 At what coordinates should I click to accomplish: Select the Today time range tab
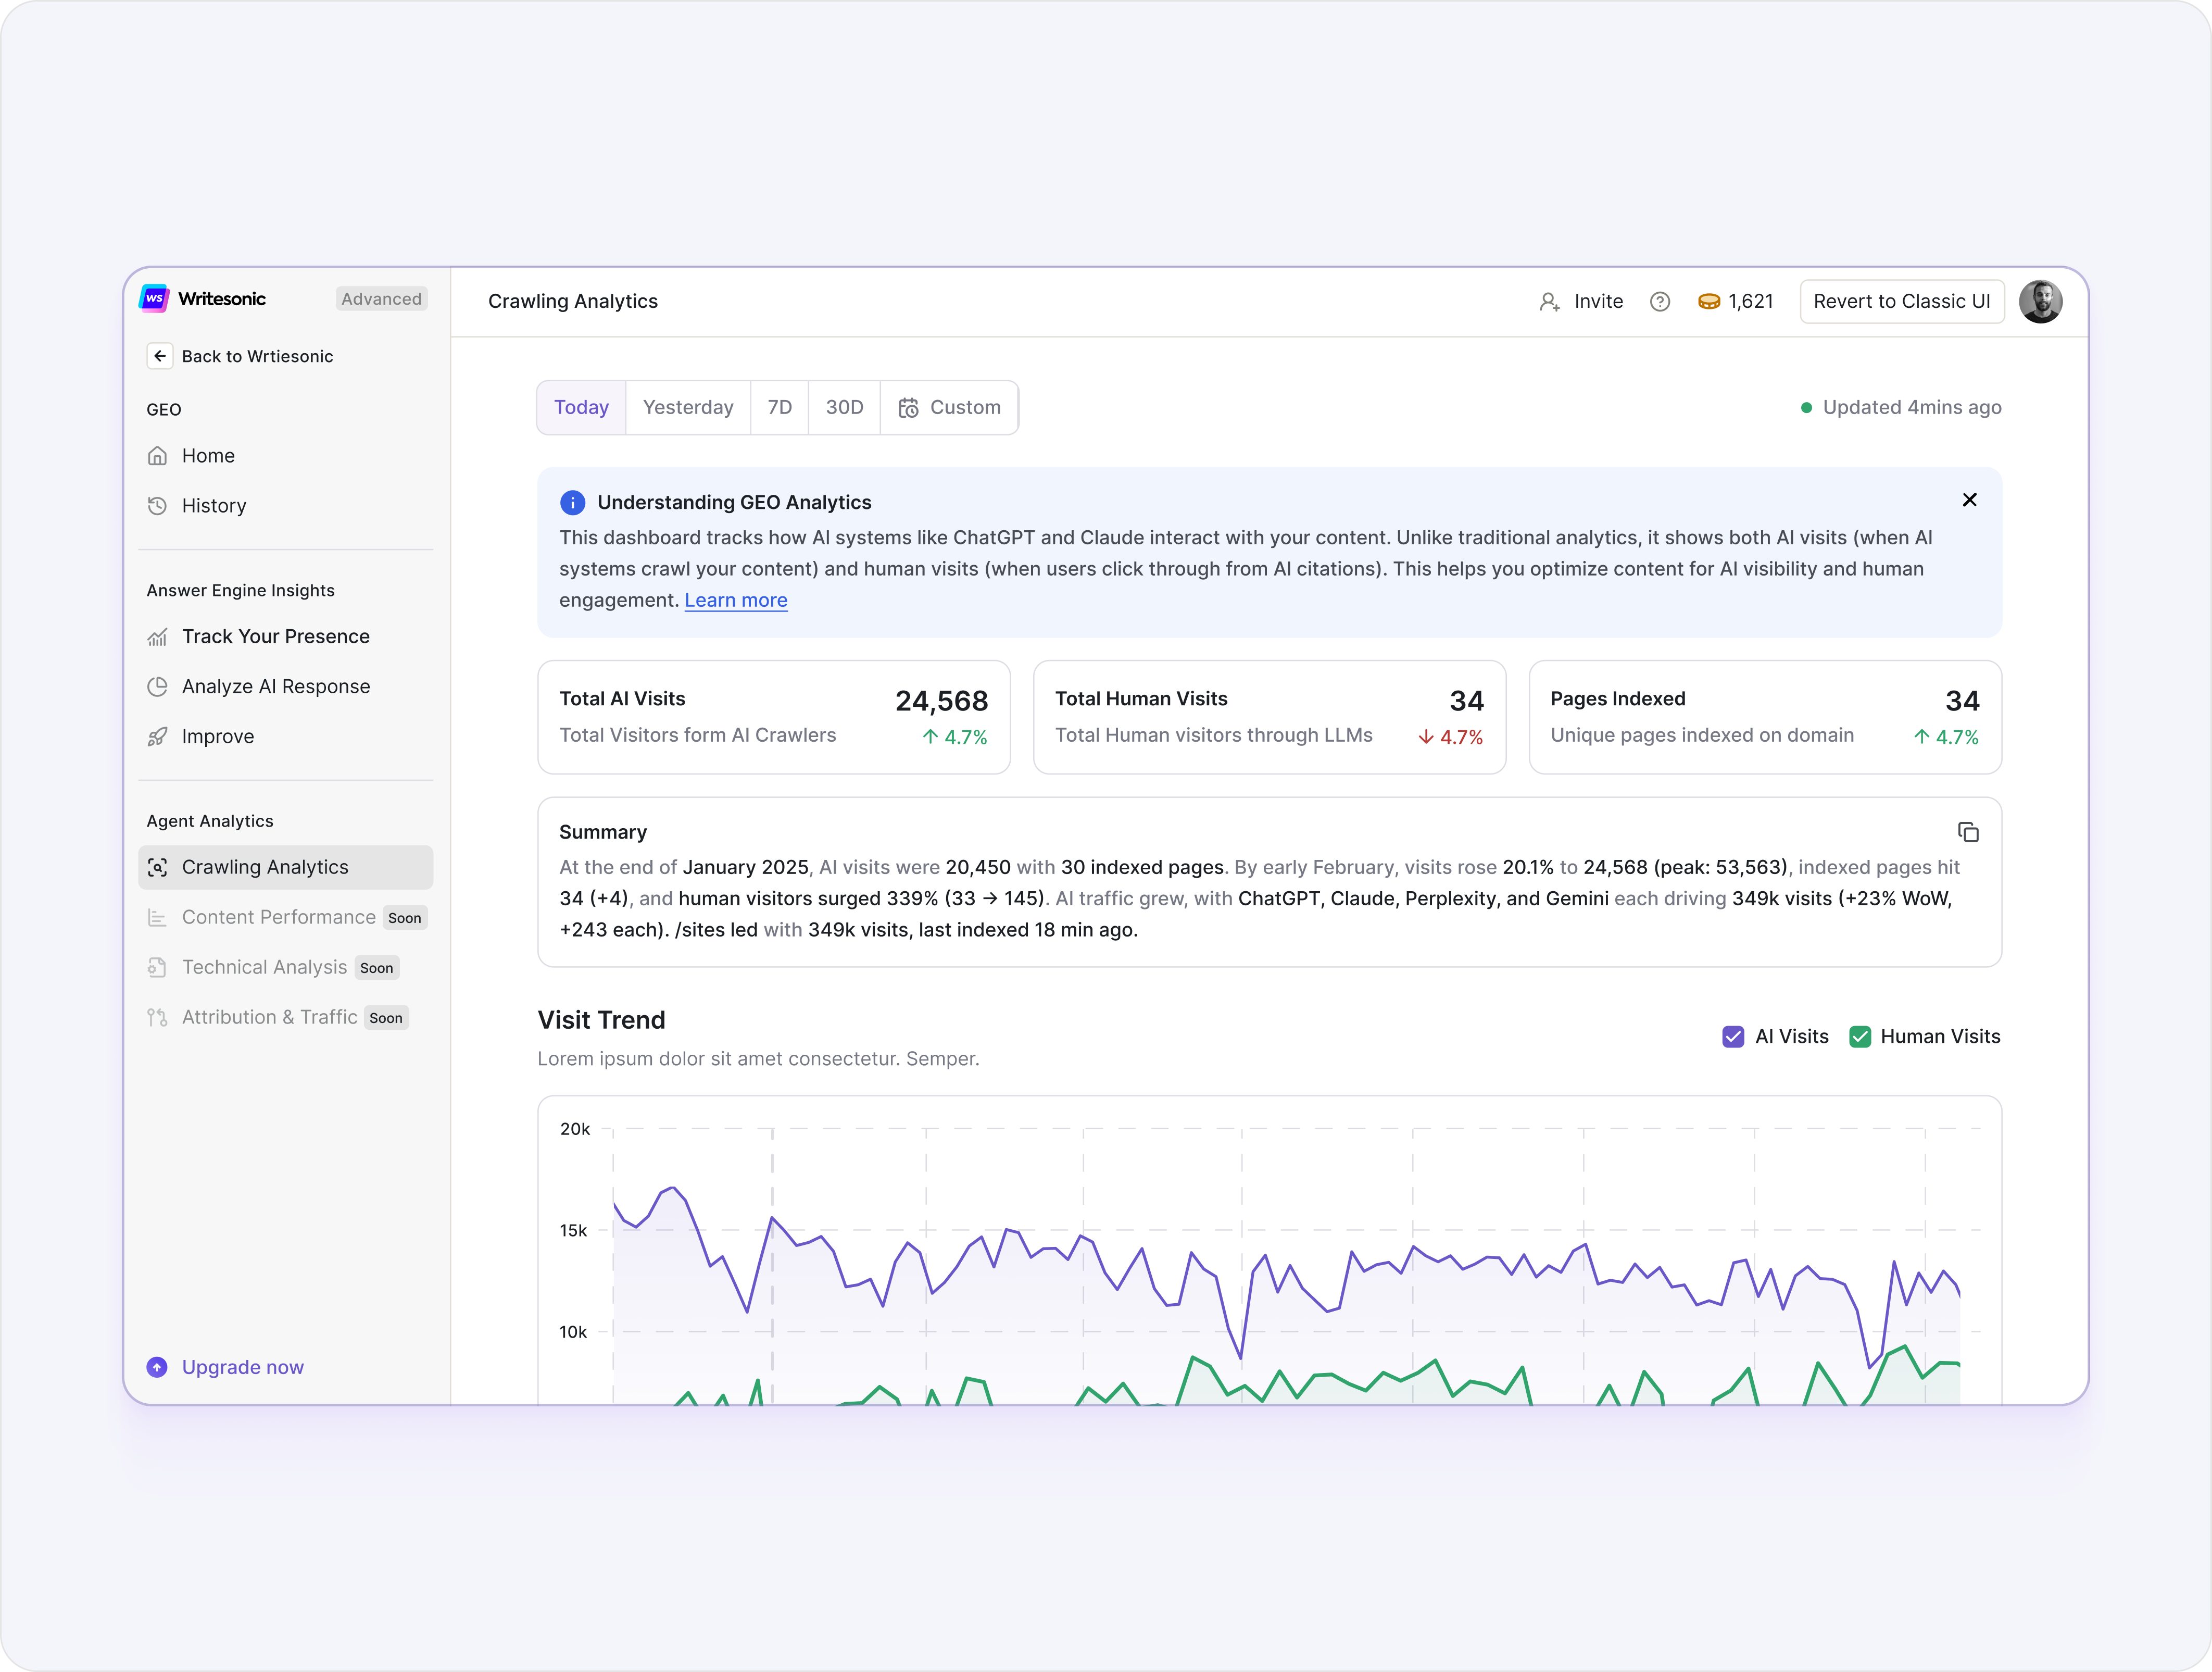point(581,407)
